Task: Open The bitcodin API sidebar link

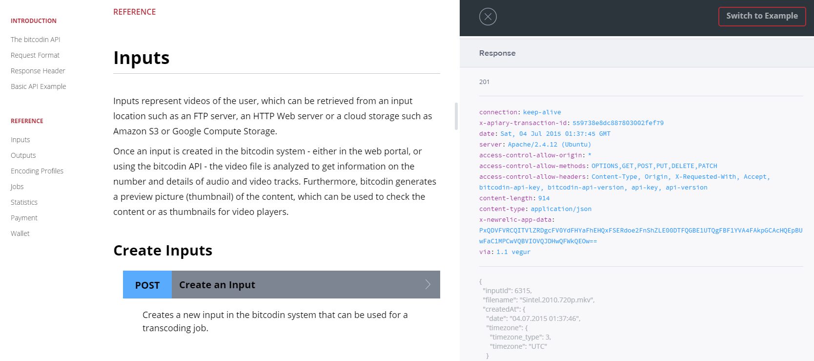Action: pyautogui.click(x=36, y=40)
